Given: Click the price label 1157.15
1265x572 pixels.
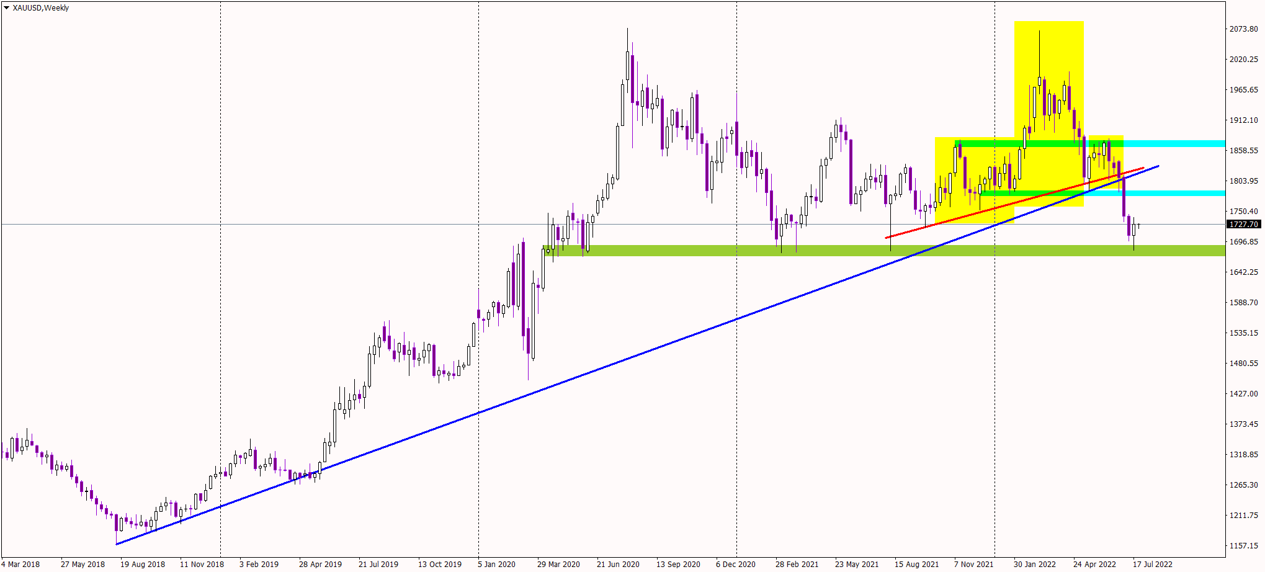Looking at the screenshot, I should coord(1244,546).
